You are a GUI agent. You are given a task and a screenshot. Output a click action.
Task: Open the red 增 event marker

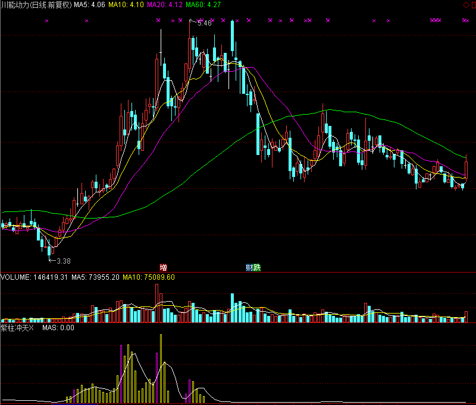coord(163,267)
